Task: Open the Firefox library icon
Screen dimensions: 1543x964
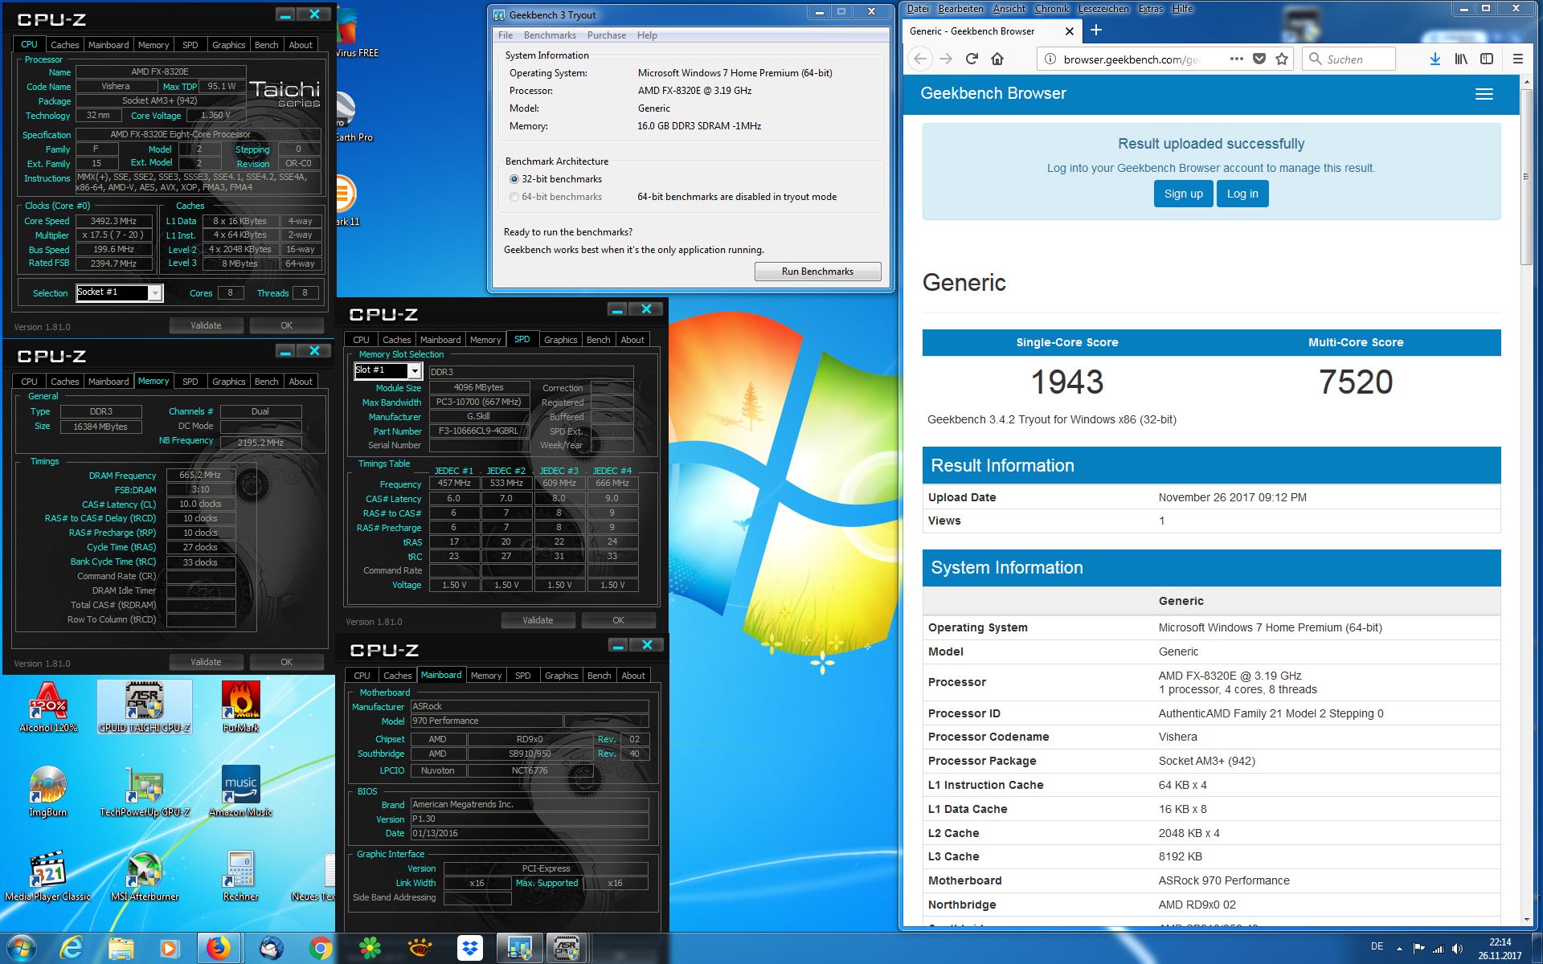Action: [x=1461, y=59]
